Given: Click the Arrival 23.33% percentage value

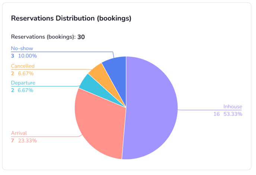Looking at the screenshot, I should click(28, 140).
